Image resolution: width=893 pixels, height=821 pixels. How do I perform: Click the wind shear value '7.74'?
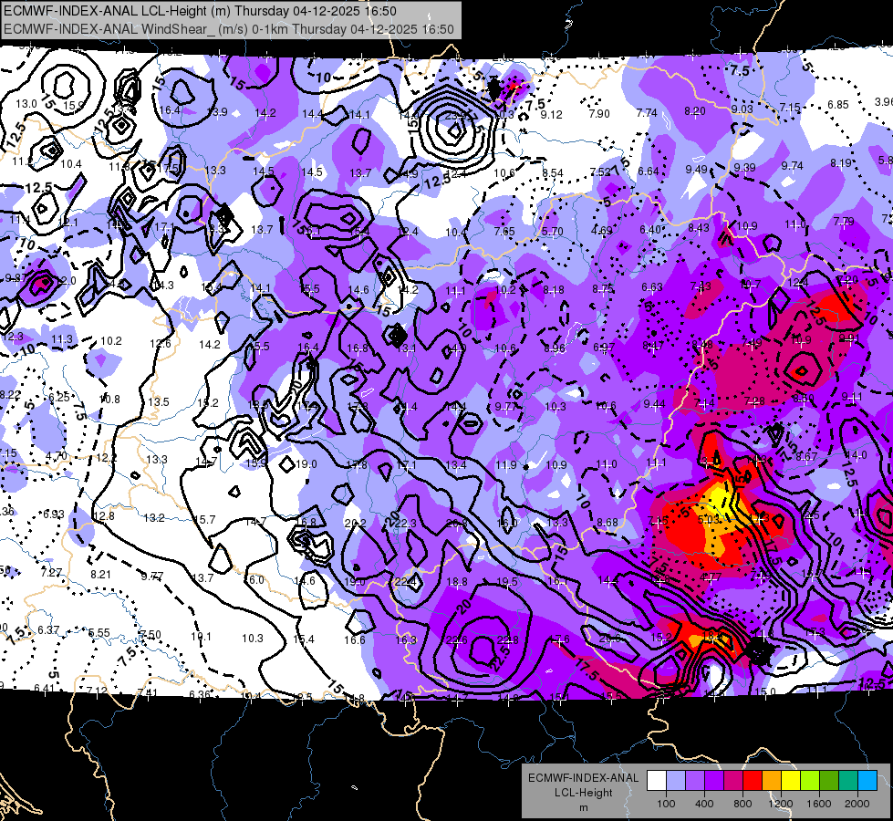[x=647, y=113]
